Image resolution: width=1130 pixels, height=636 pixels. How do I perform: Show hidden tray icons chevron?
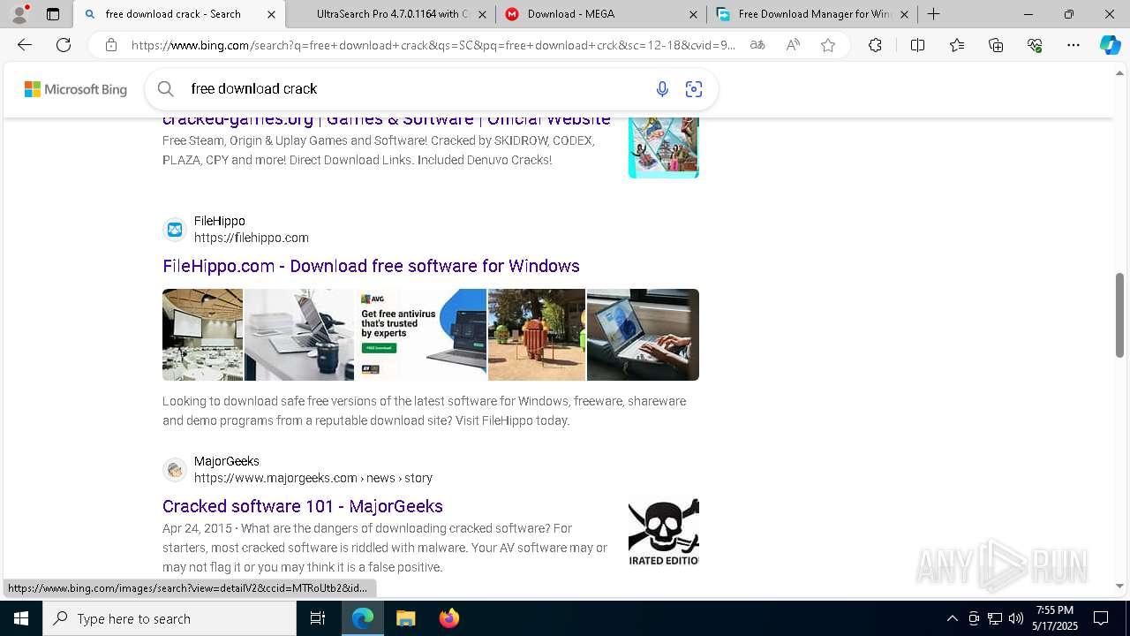click(x=952, y=618)
